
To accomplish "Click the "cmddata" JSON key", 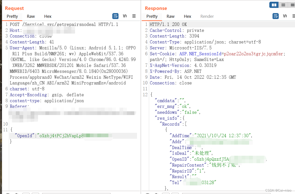I will tap(166, 101).
